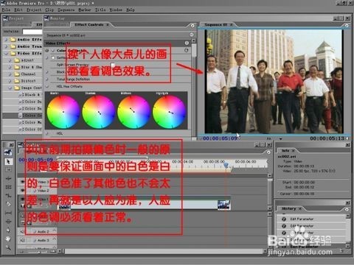Open the Timeline panel menu circle
The width and height of the screenshot is (354, 265).
(x=268, y=152)
